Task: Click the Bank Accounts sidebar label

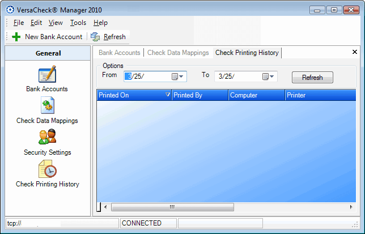Action: point(47,89)
